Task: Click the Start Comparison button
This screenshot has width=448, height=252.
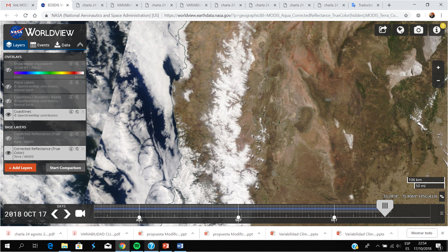Action: coord(65,168)
